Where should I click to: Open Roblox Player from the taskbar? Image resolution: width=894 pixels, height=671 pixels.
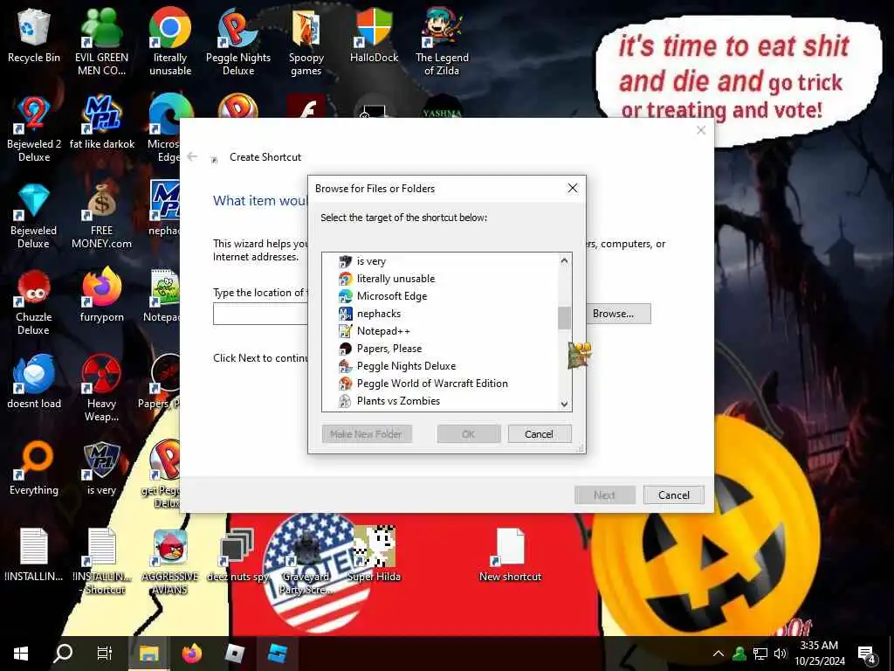pyautogui.click(x=234, y=654)
